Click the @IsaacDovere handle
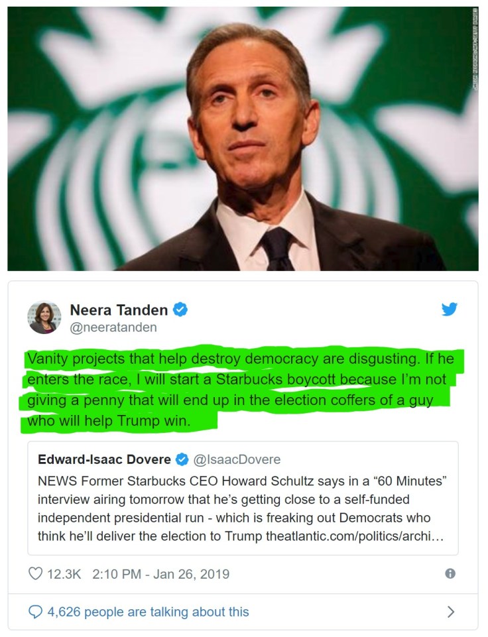The width and height of the screenshot is (488, 637). [x=237, y=459]
